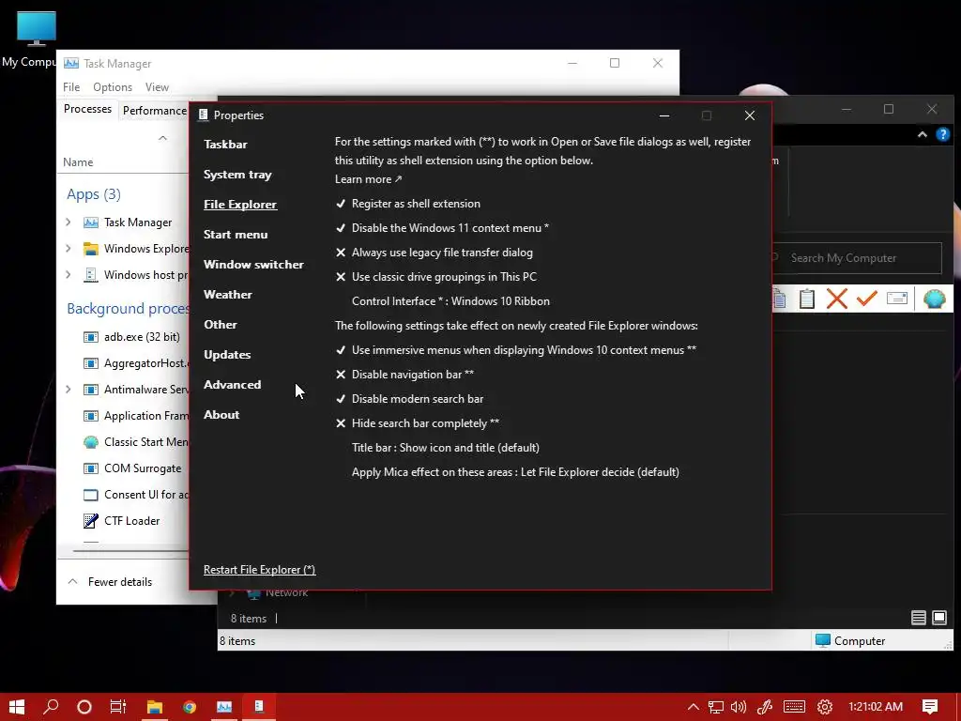Open the Windows Start button

[x=17, y=707]
